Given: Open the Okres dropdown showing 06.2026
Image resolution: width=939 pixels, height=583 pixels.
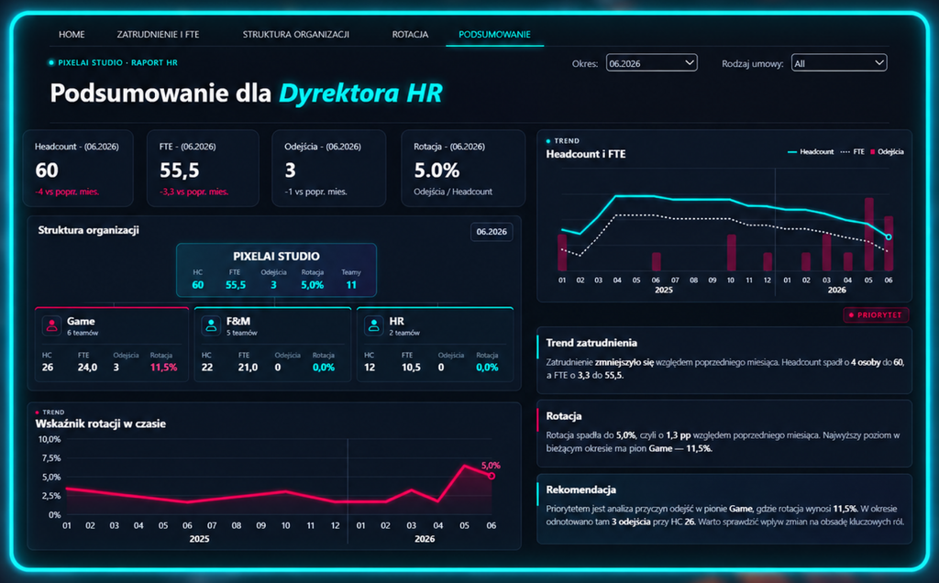Looking at the screenshot, I should click(652, 63).
